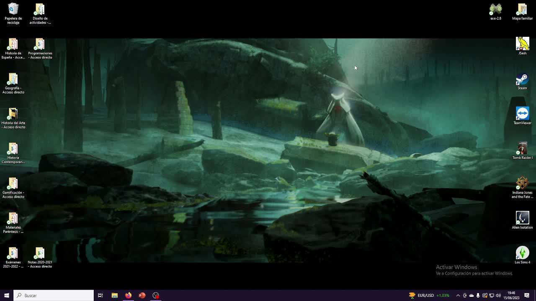This screenshot has width=536, height=301.
Task: Select the TeamViewer desktop shortcut
Action: point(522,116)
